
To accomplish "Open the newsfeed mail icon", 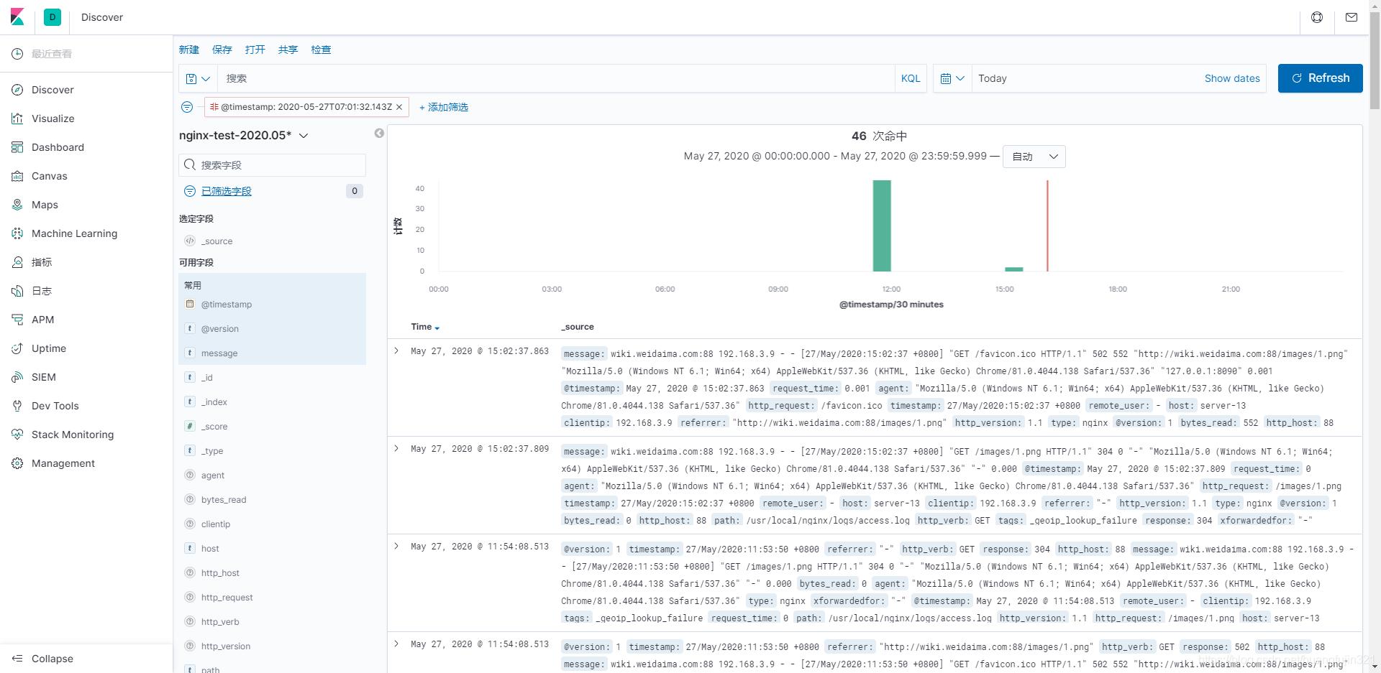I will (x=1352, y=17).
